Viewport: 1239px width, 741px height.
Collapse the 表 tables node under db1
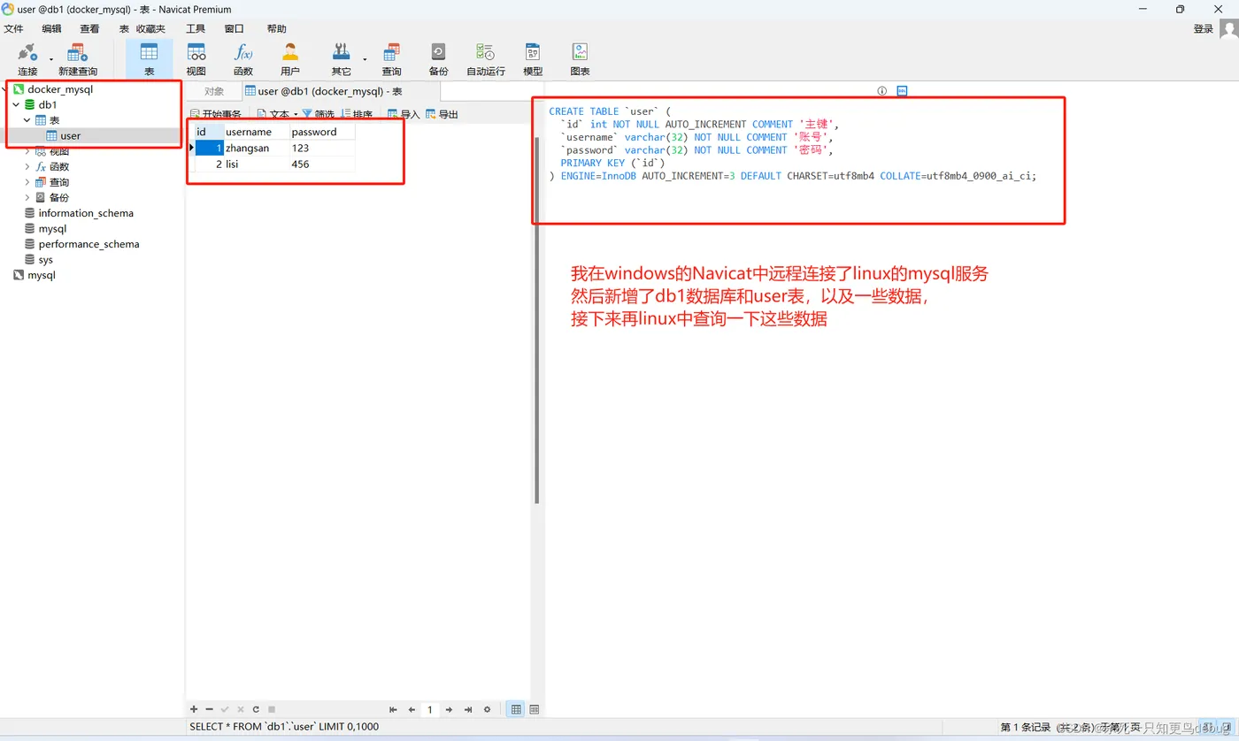point(27,120)
